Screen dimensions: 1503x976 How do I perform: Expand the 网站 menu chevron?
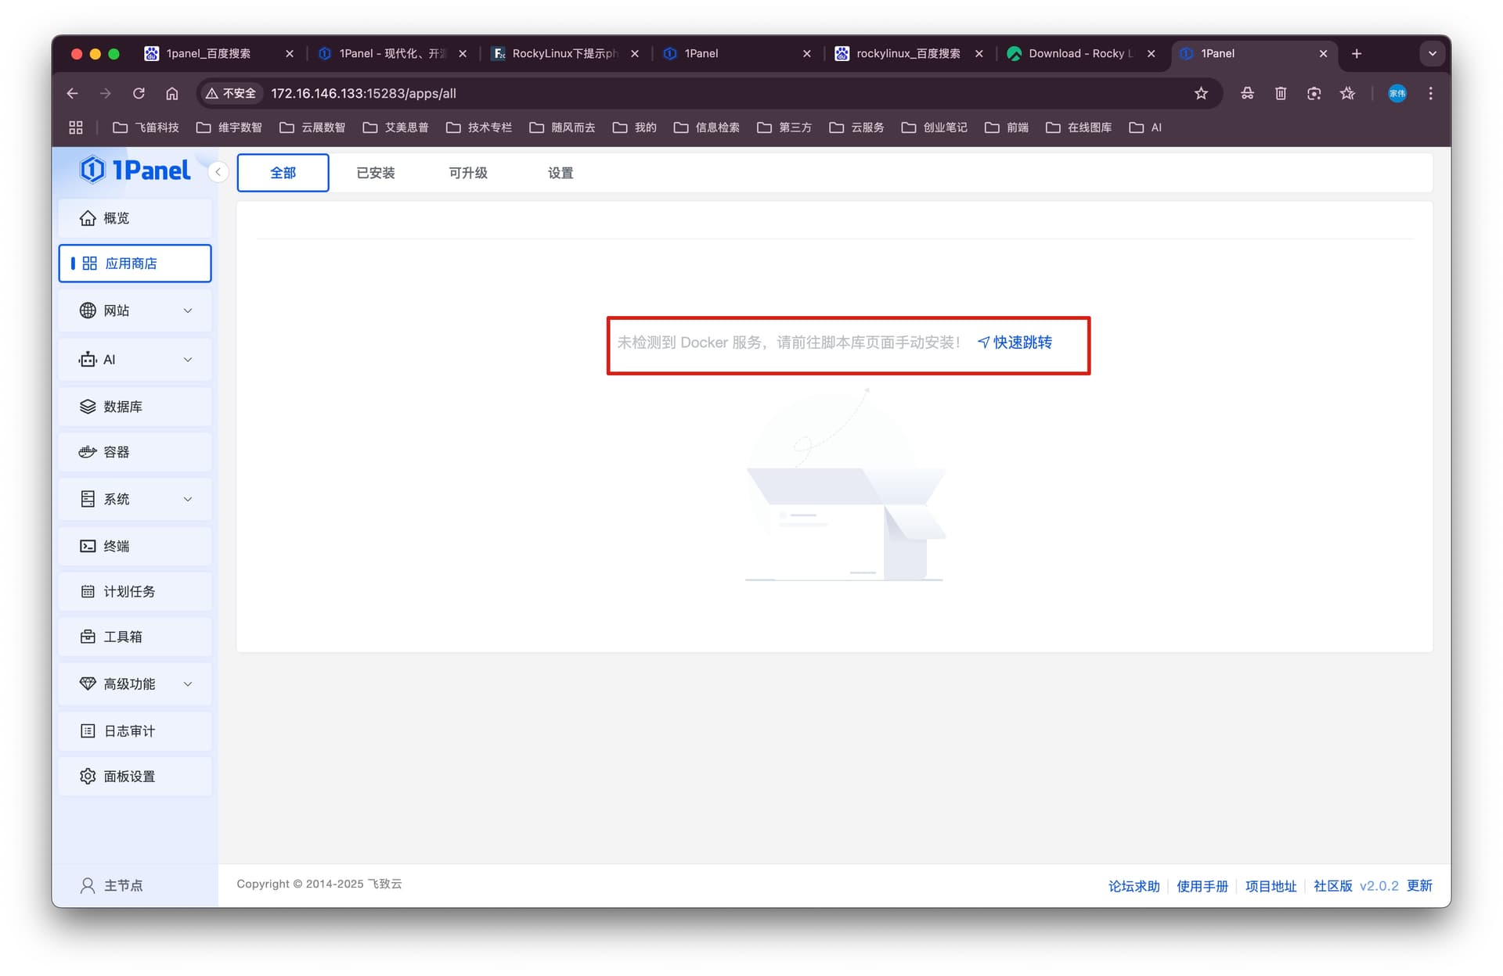click(x=188, y=310)
